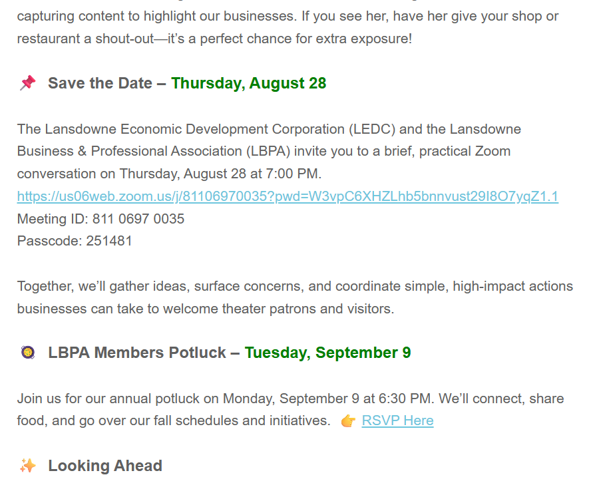Click the Looking Ahead heading

[105, 466]
